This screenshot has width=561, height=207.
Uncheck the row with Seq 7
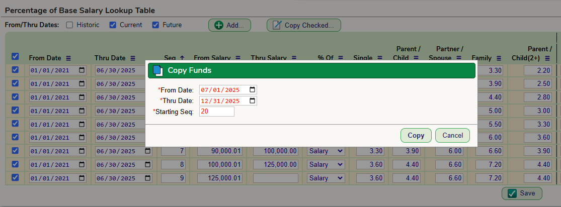(15, 151)
